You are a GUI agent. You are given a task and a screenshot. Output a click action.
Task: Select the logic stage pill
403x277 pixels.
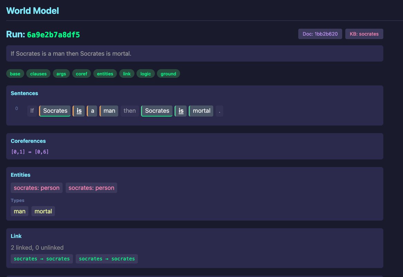coord(146,74)
